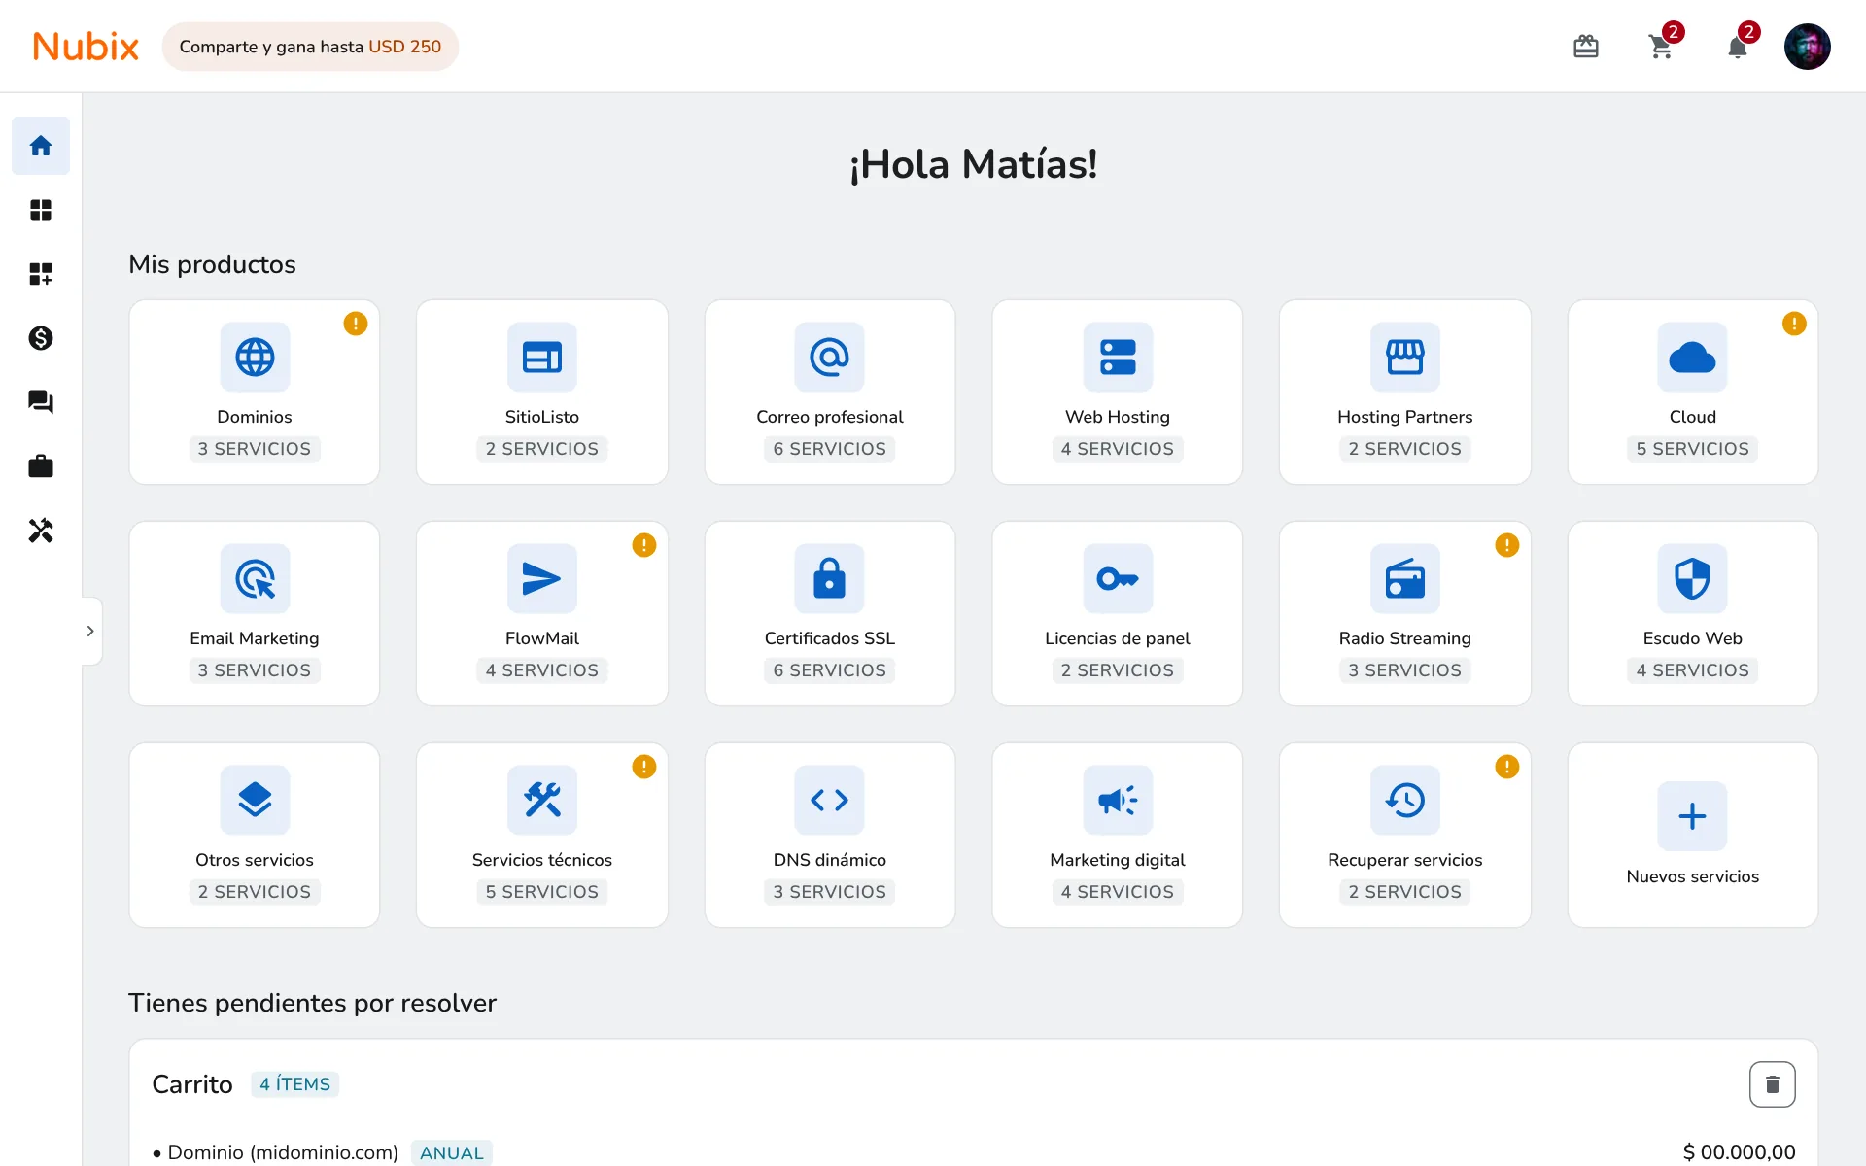Open the Web Hosting card
The width and height of the screenshot is (1866, 1166).
pyautogui.click(x=1118, y=393)
